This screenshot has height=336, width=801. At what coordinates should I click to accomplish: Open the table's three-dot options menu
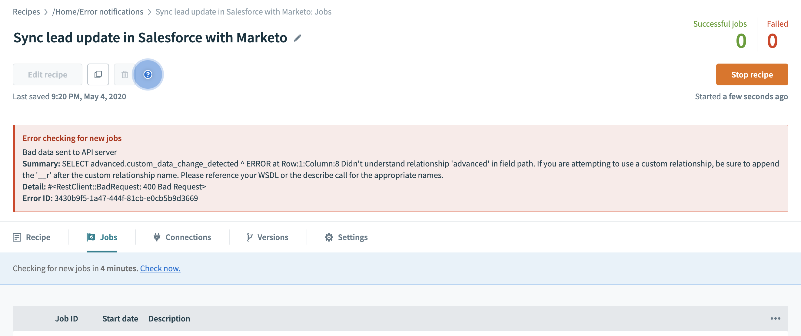pos(775,318)
